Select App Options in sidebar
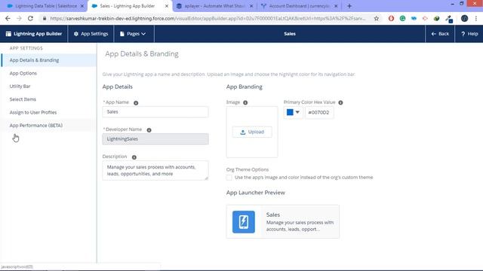 (x=48, y=73)
